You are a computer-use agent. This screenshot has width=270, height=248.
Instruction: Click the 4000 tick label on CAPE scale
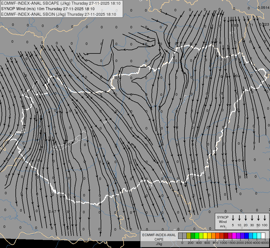[257, 243]
